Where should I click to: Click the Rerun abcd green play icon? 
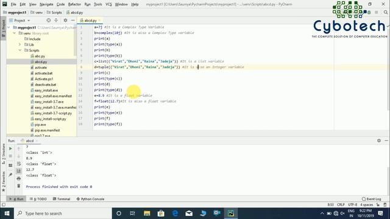pos(10,148)
